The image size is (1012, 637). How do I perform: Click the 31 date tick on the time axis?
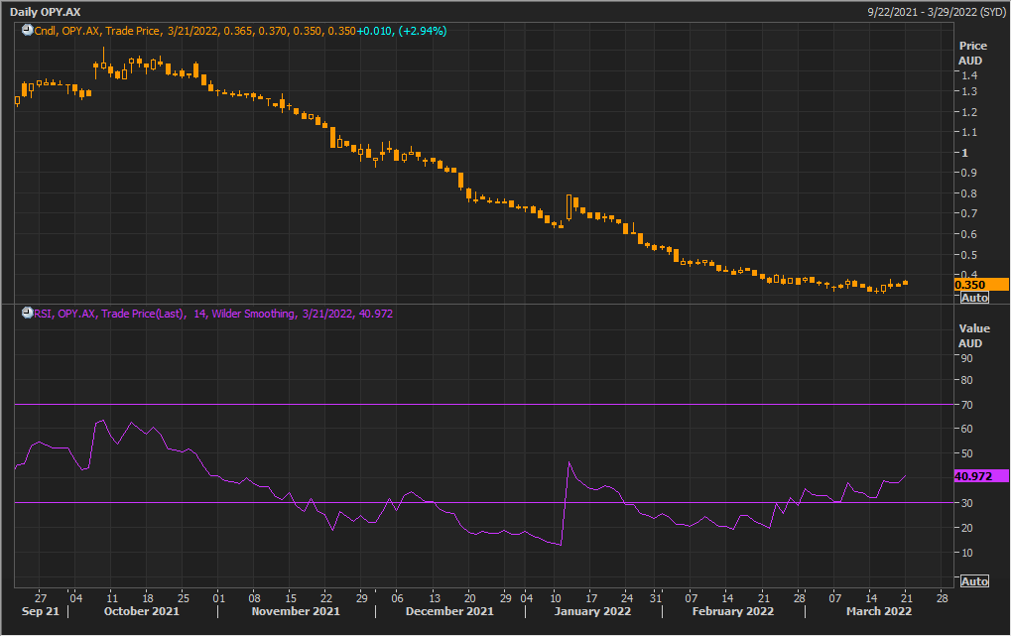tap(656, 597)
